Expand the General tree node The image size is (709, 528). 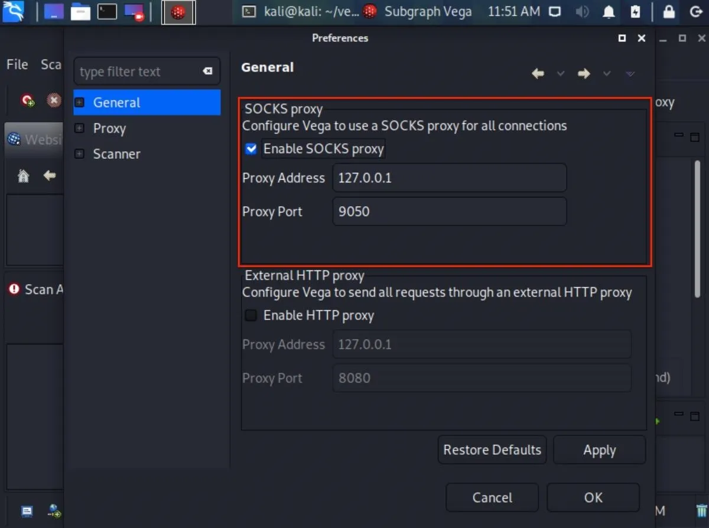point(79,103)
